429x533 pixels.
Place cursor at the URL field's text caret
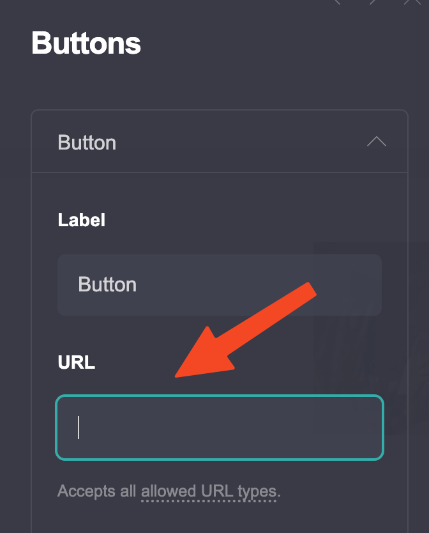point(79,428)
